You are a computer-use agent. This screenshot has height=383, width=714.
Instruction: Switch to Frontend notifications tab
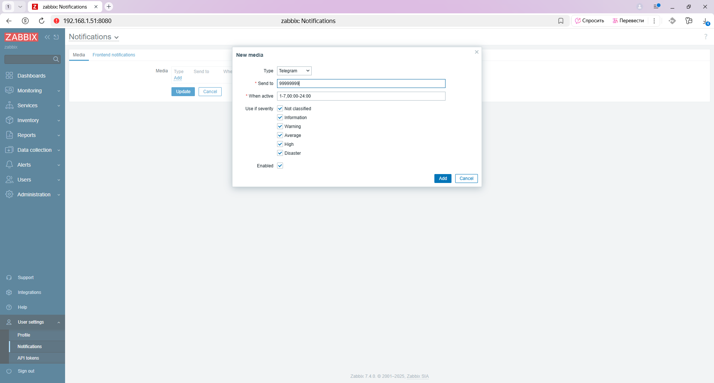[114, 55]
